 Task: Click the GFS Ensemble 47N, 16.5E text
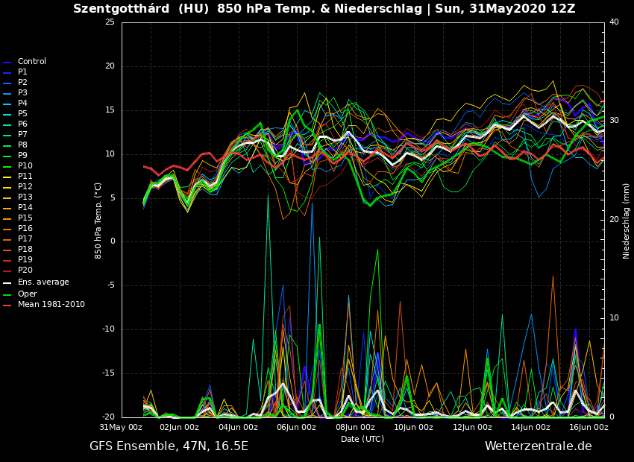pos(169,446)
